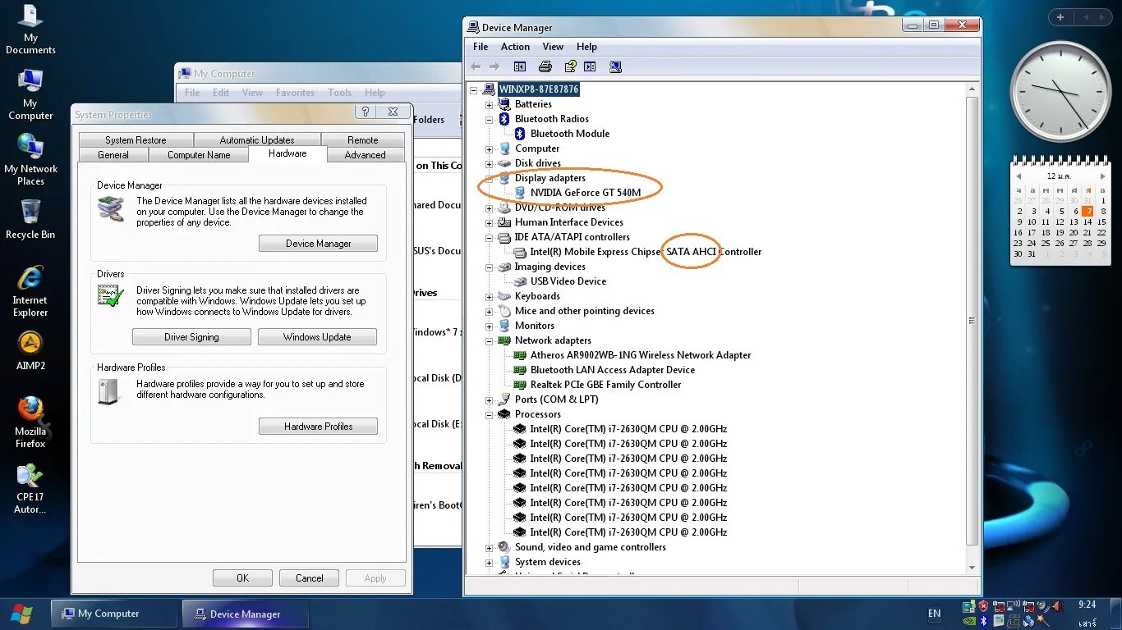Select the Intel Mobile Express SATA AHCI Controller icon
Viewport: 1122px width, 630px height.
520,252
